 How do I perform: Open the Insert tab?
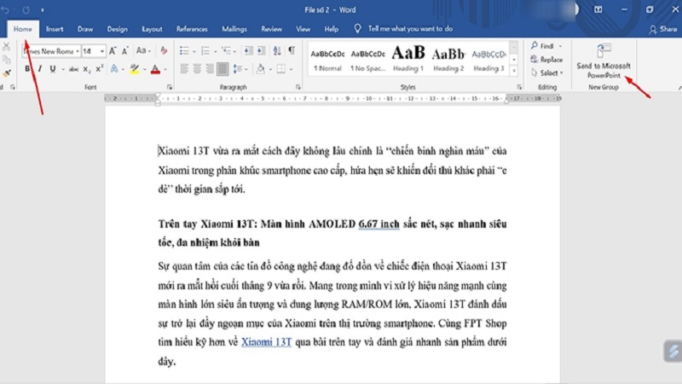coord(55,29)
